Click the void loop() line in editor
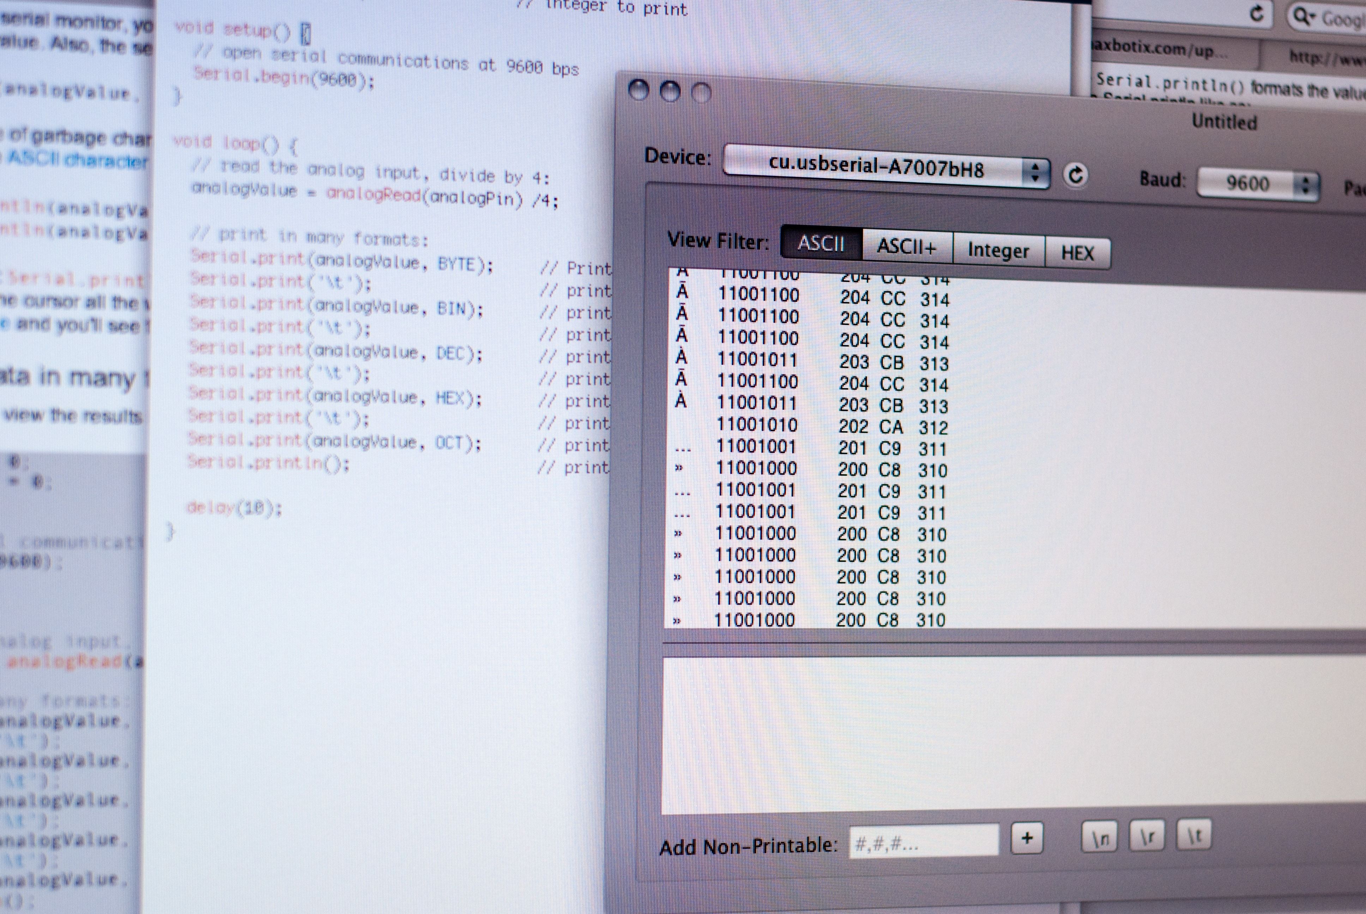Image resolution: width=1366 pixels, height=914 pixels. [235, 144]
